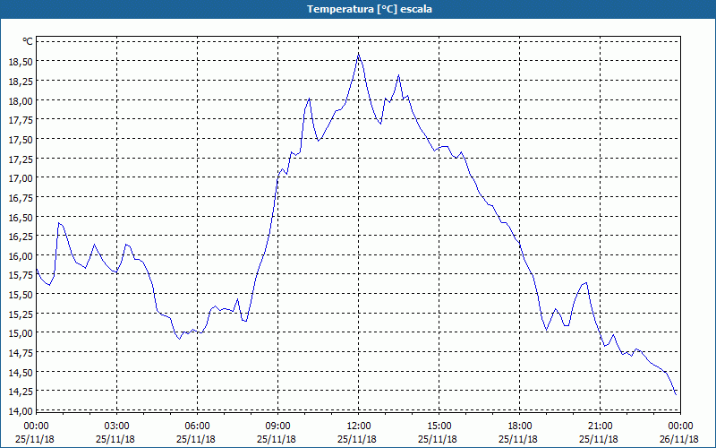Pick the 25/11/18 date under 15:00

coord(438,439)
